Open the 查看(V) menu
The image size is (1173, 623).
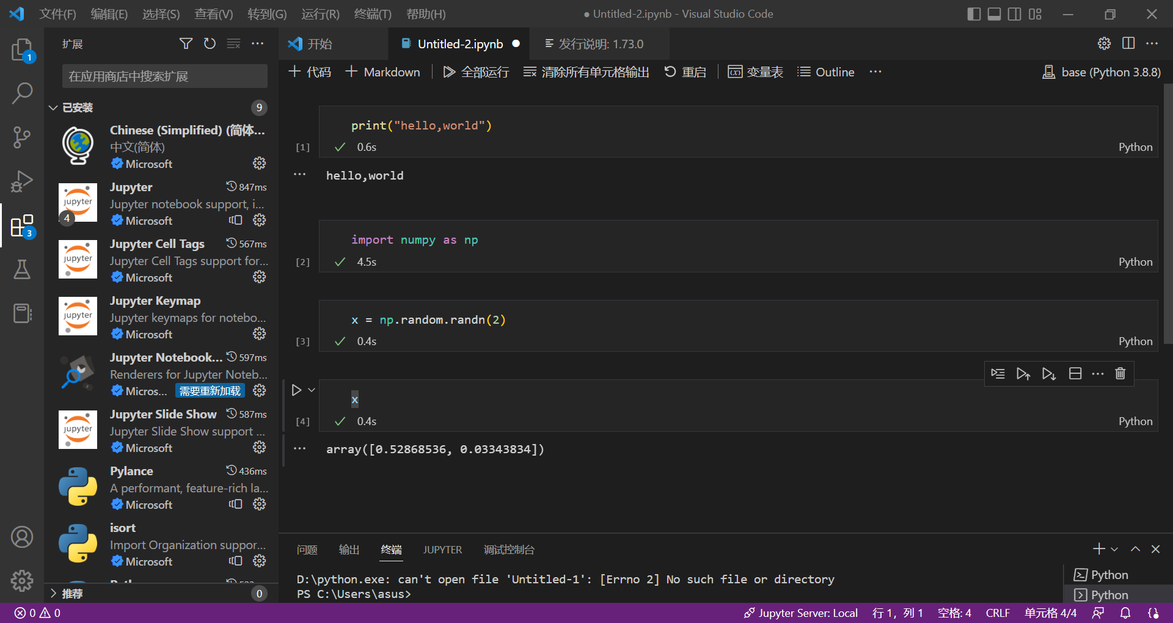pos(213,13)
